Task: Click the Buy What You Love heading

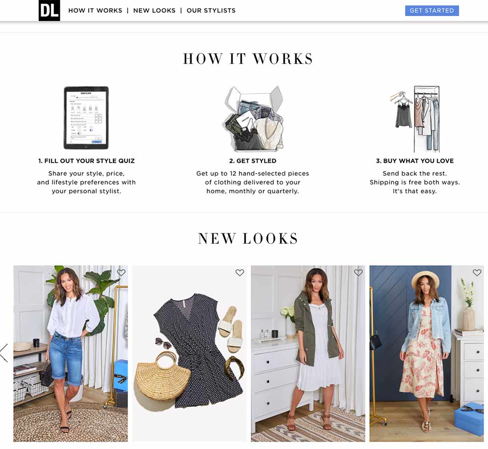Action: 415,161
